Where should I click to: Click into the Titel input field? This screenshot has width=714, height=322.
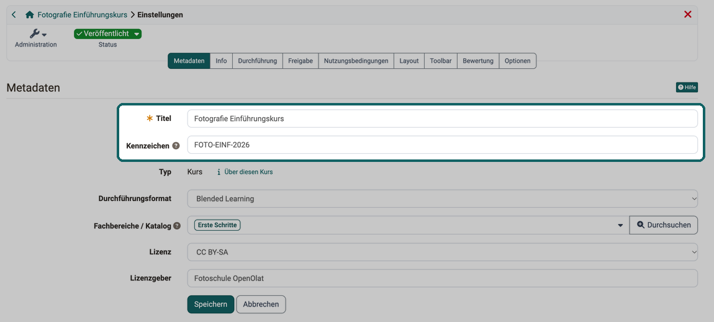point(442,119)
